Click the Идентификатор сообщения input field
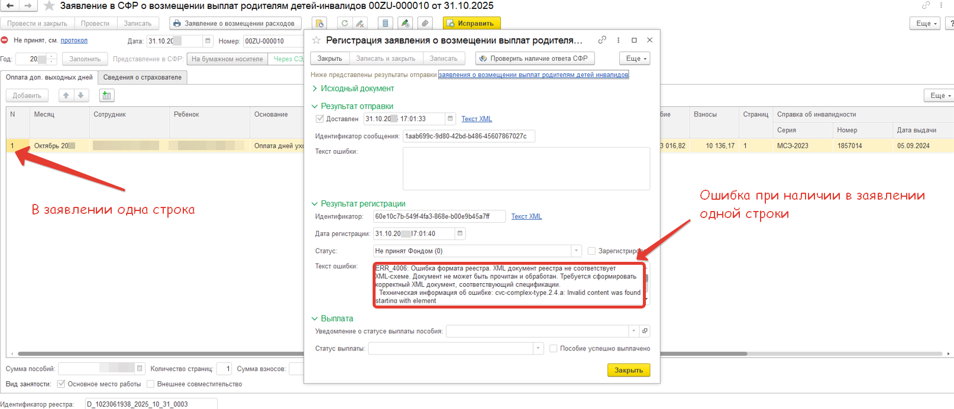Viewport: 954px width, 409px height. (x=468, y=137)
